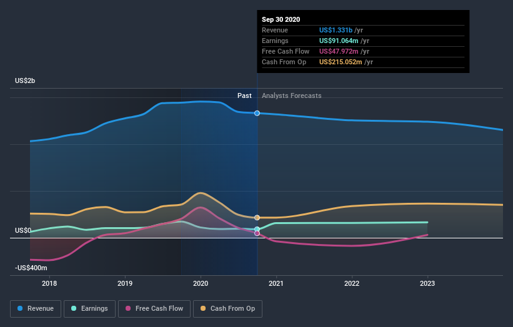The image size is (513, 327).
Task: Click the Cash From Op label in tooltip
Action: click(284, 62)
